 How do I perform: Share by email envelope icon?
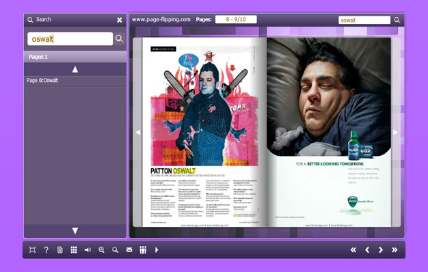pos(129,249)
